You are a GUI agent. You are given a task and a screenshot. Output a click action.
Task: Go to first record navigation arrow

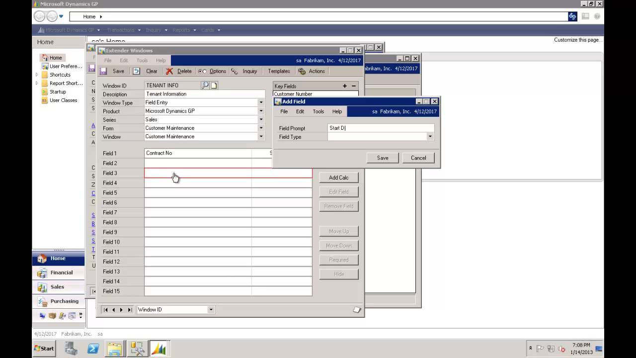105,310
